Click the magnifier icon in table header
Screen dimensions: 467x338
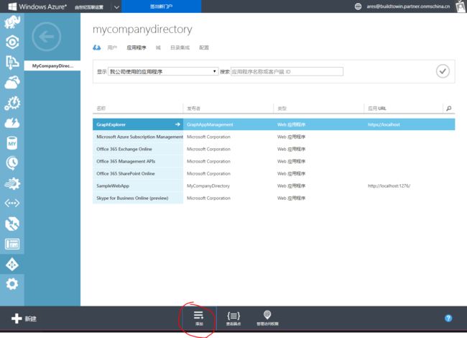[x=449, y=109]
